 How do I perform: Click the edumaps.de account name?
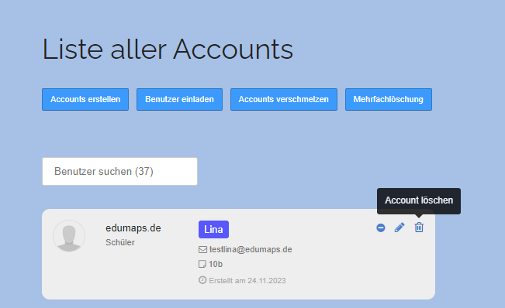point(133,228)
